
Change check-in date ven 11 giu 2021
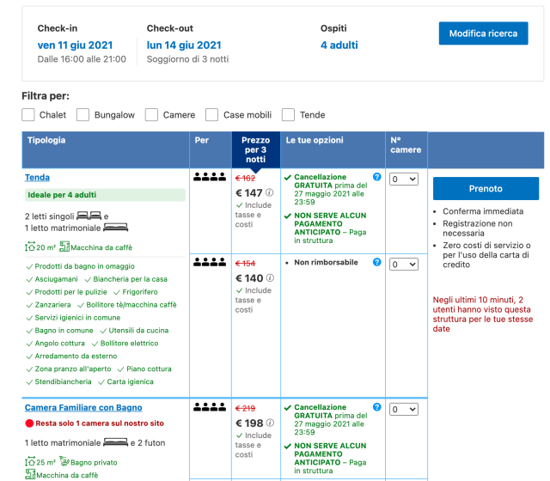coord(75,45)
